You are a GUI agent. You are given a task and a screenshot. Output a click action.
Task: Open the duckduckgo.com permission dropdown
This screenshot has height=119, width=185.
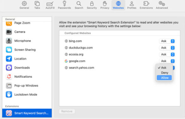(x=167, y=48)
